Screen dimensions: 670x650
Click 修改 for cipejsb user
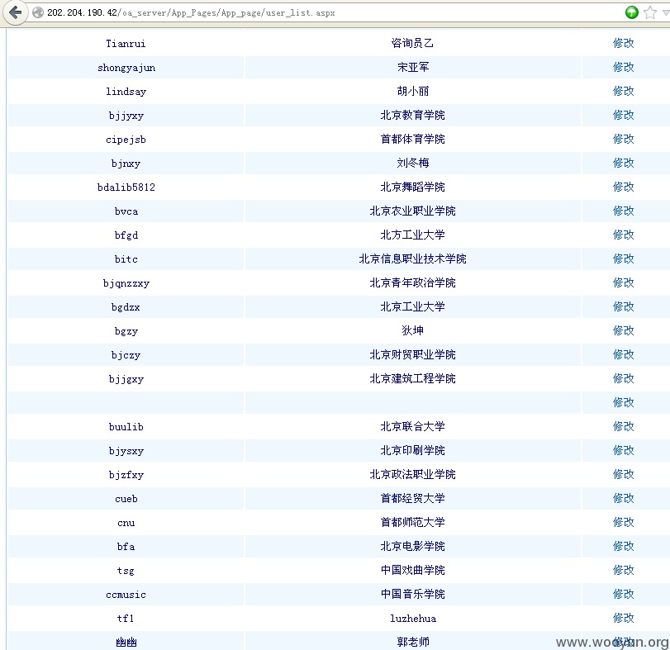pyautogui.click(x=624, y=139)
